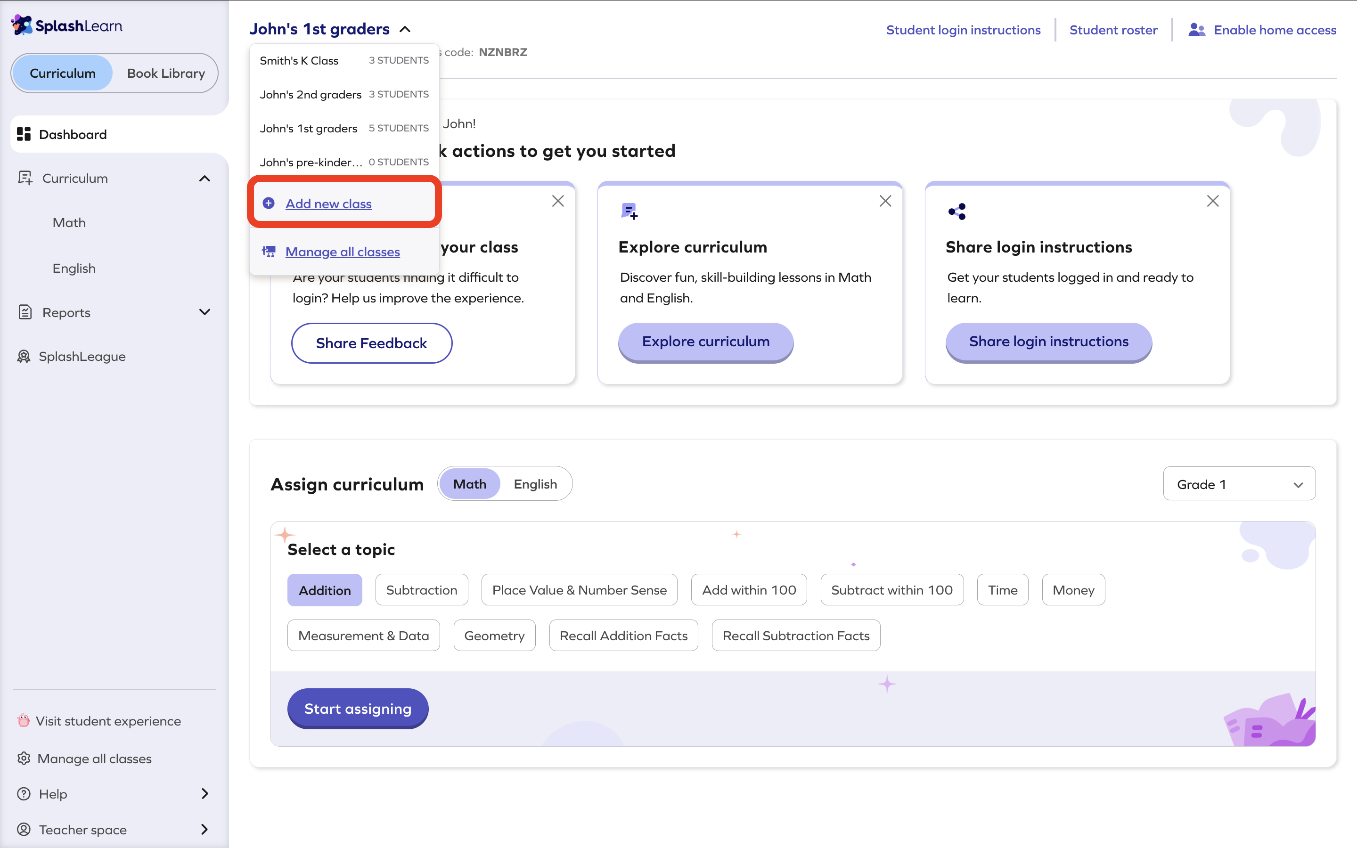Open Visit student experience link
This screenshot has height=848, width=1357.
(x=108, y=721)
